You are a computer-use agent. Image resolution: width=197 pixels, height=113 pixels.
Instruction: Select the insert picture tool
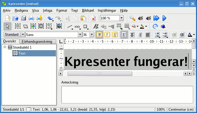[59, 26]
